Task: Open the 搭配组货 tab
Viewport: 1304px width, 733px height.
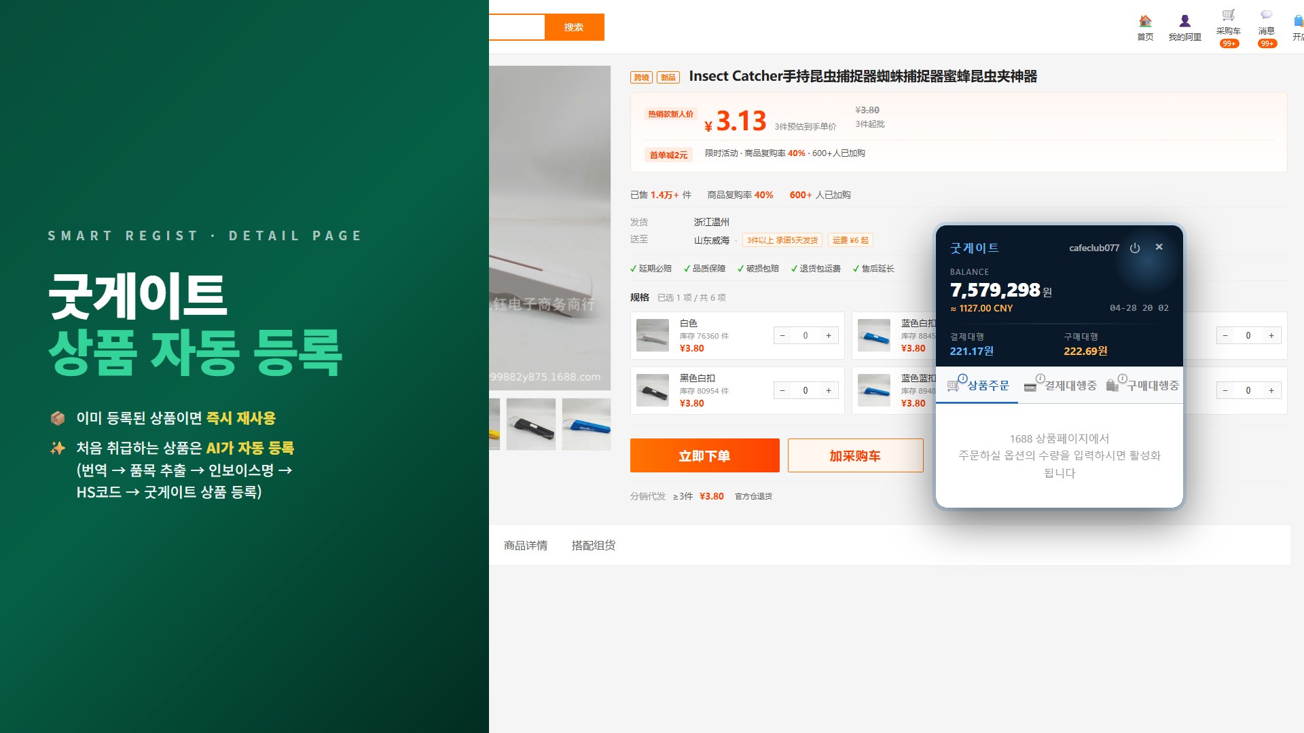Action: 594,545
